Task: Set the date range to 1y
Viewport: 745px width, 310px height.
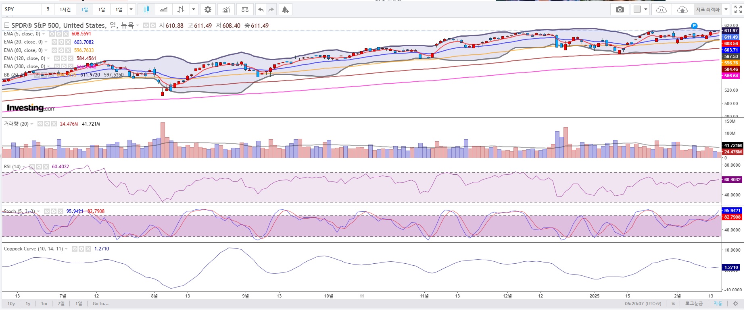Action: click(28, 304)
